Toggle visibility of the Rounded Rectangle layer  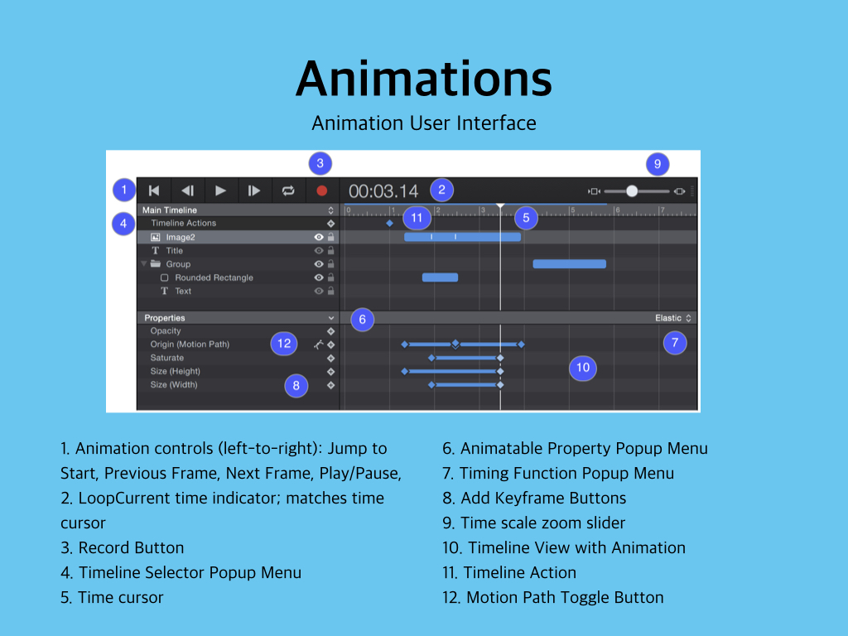tap(318, 278)
